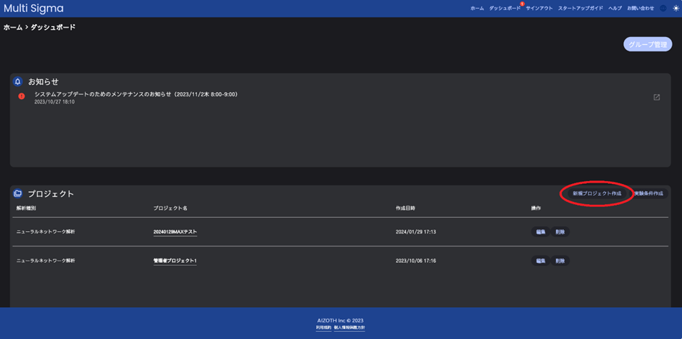Open お問い合わせ from the top bar
Viewport: 682px width, 339px height.
[x=640, y=9]
